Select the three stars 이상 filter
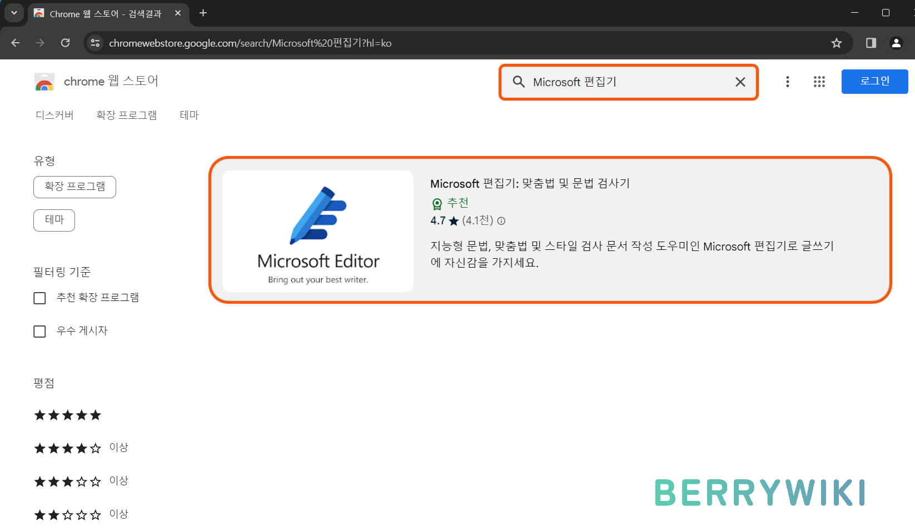 81,481
